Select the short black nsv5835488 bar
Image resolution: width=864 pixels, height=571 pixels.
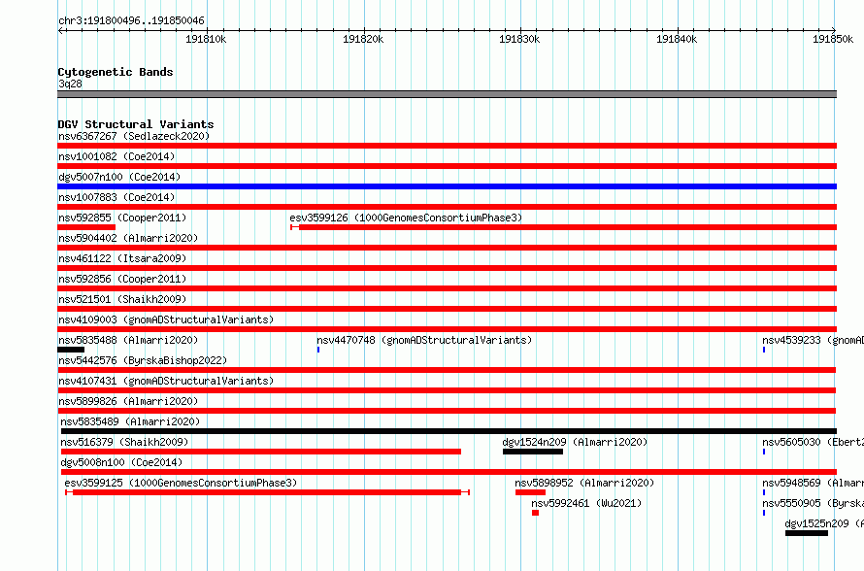pos(71,350)
